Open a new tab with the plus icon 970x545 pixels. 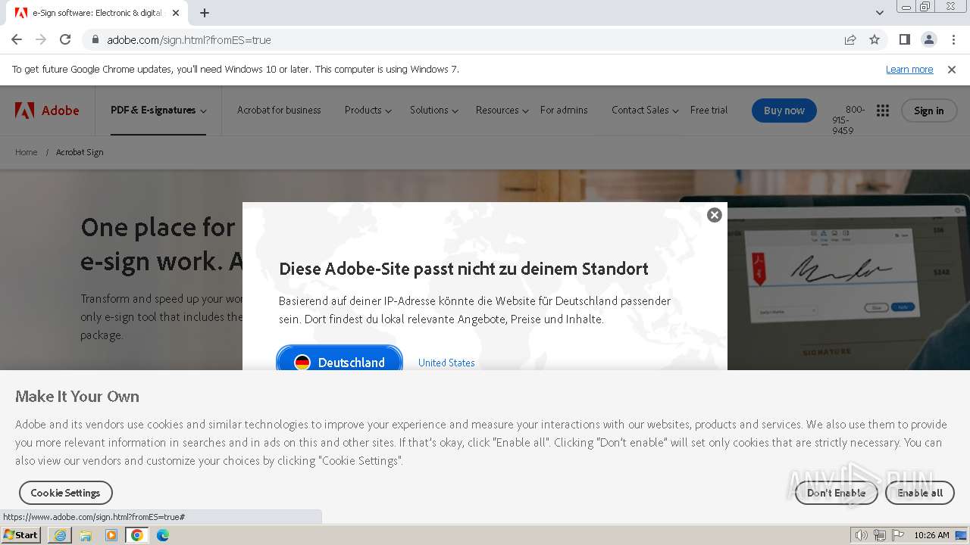pyautogui.click(x=205, y=13)
